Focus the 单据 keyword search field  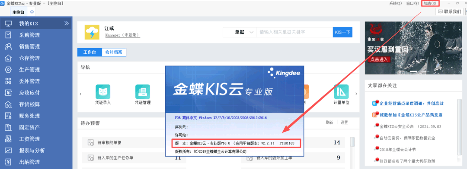click(294, 32)
